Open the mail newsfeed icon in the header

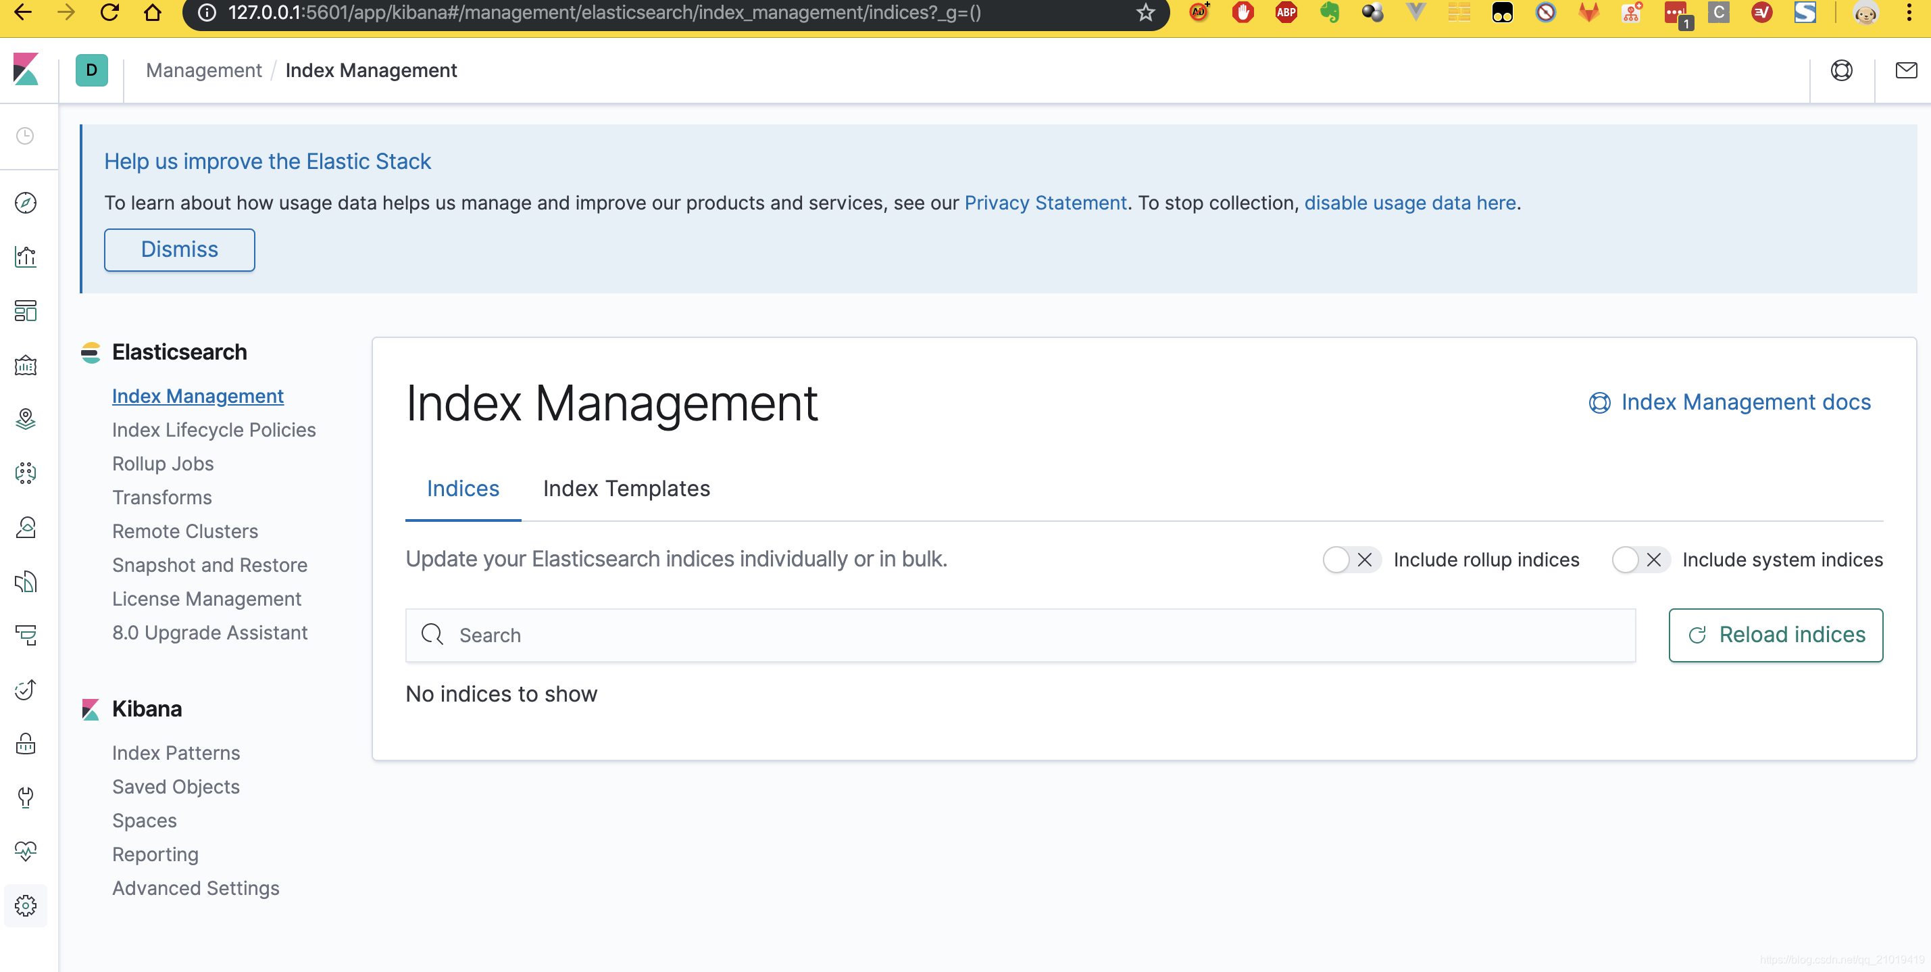click(x=1905, y=70)
